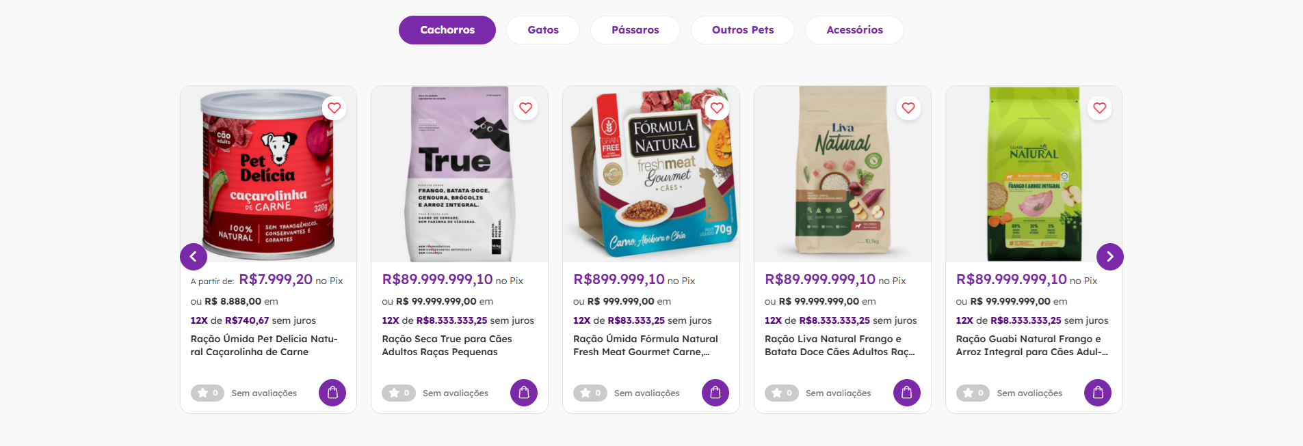Select the Pássaros category pill

pyautogui.click(x=635, y=29)
